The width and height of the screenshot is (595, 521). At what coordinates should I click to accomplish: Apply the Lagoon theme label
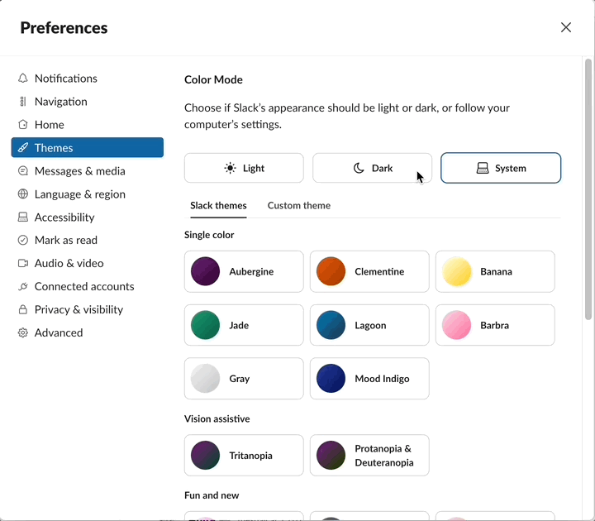point(370,325)
